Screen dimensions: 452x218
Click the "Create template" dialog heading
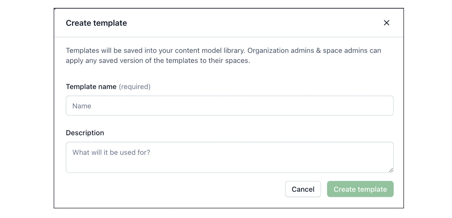pos(96,23)
